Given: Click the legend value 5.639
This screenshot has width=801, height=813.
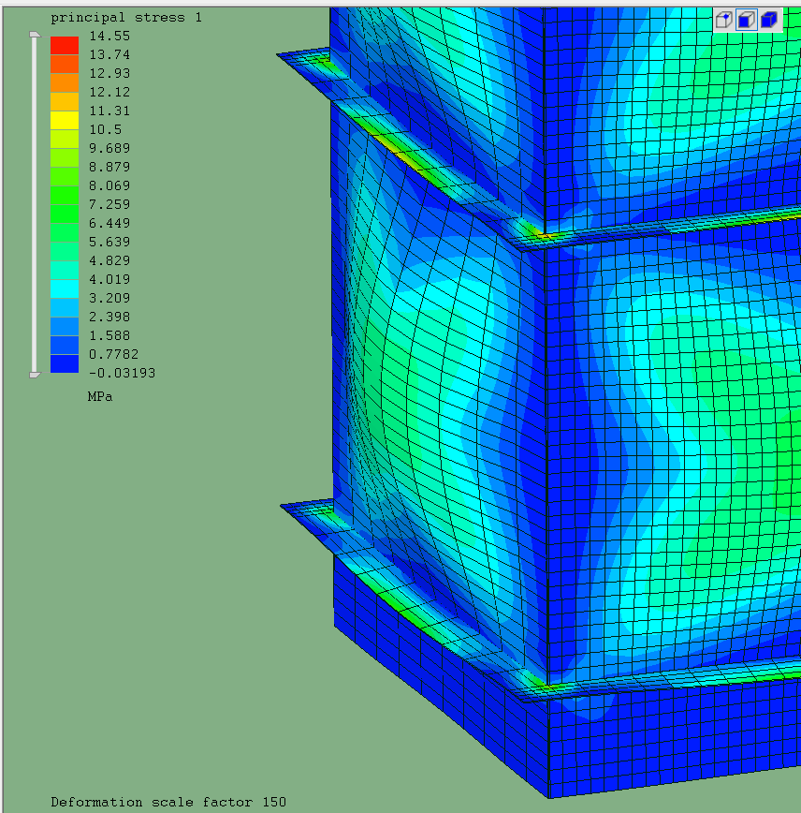Looking at the screenshot, I should [109, 242].
